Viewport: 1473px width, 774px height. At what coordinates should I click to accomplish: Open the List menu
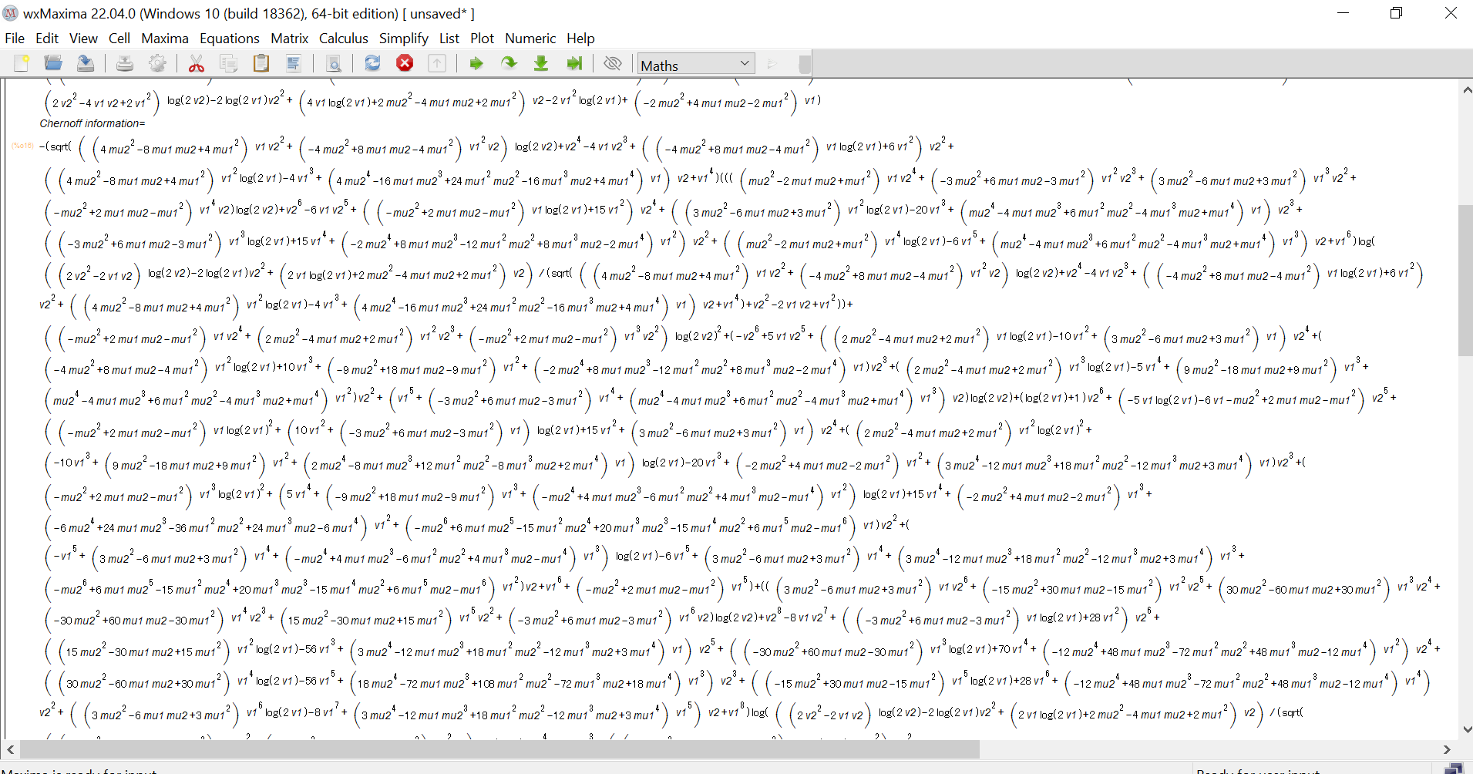(x=449, y=39)
